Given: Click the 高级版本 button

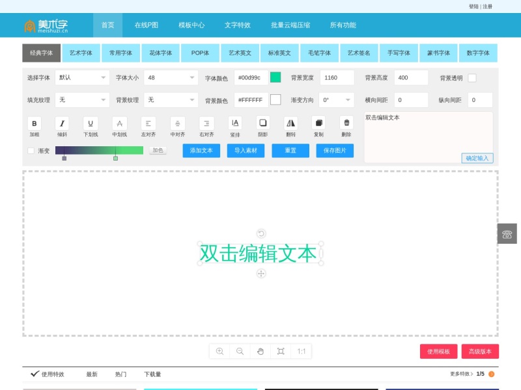Looking at the screenshot, I should pos(480,352).
